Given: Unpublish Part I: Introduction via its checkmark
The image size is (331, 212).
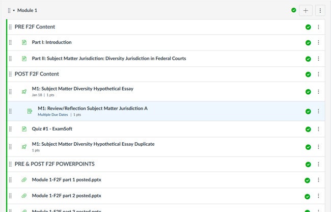Looking at the screenshot, I should [x=308, y=43].
